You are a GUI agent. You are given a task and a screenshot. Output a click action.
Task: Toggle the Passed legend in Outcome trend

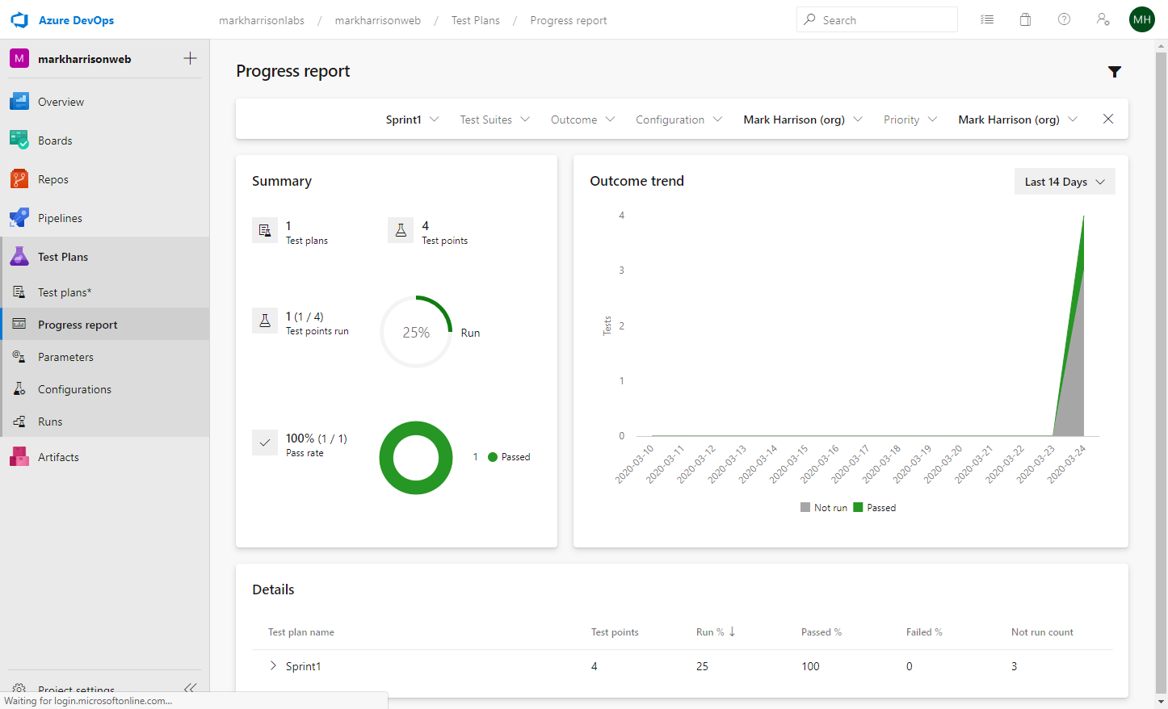pos(875,508)
